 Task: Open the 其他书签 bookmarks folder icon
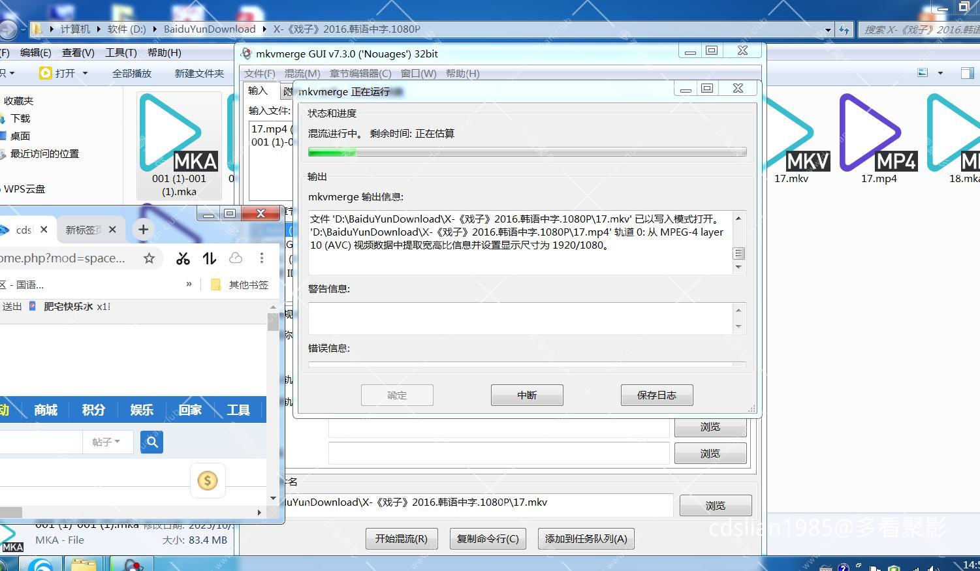coord(215,284)
